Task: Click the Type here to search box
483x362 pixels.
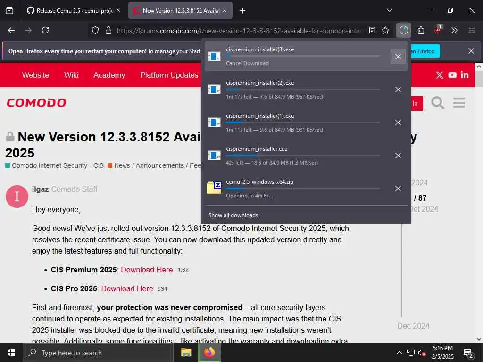Action: tap(98, 353)
